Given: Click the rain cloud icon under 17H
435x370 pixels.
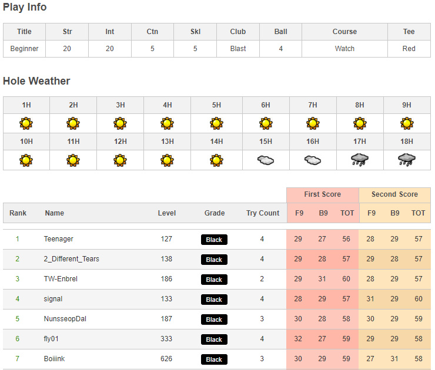Looking at the screenshot, I should (360, 160).
